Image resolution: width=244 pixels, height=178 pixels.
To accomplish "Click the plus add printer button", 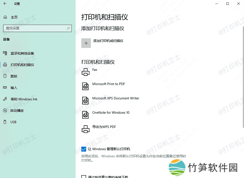I will click(86, 43).
